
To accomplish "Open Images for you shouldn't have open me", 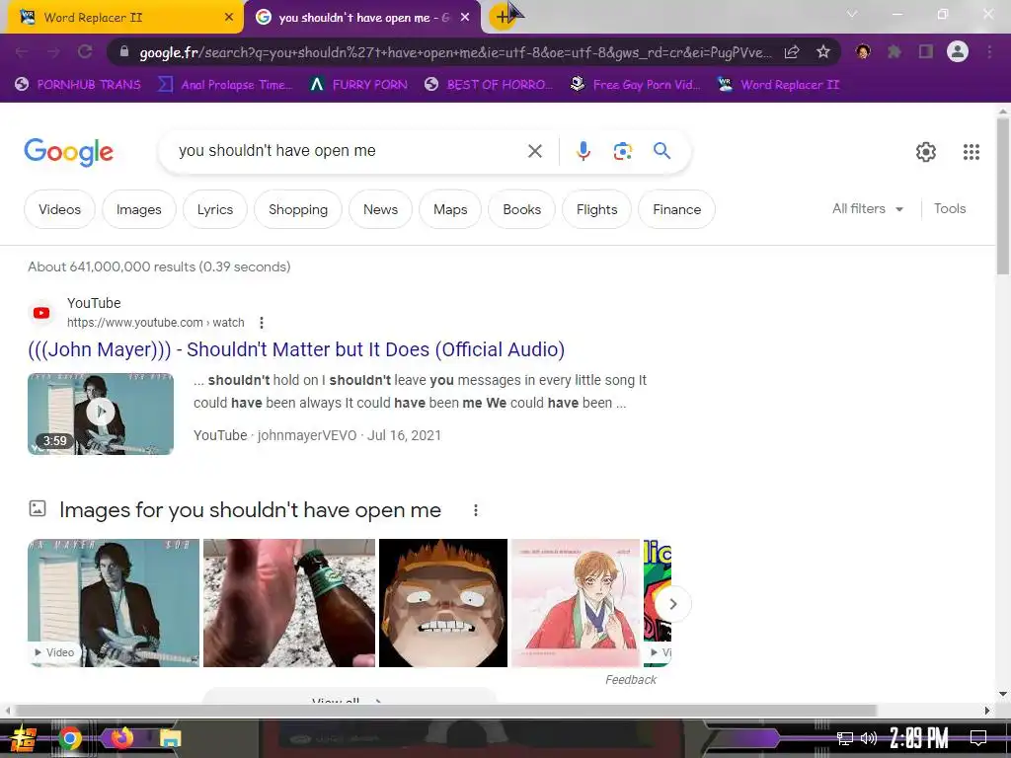I will tap(250, 510).
